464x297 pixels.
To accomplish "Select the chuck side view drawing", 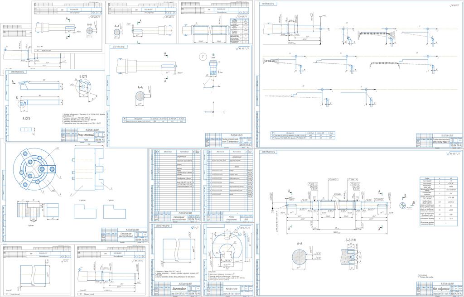I will click(88, 168).
